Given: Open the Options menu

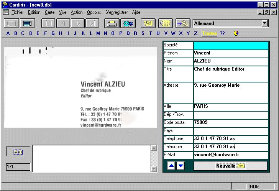Looking at the screenshot, I should (x=94, y=12).
